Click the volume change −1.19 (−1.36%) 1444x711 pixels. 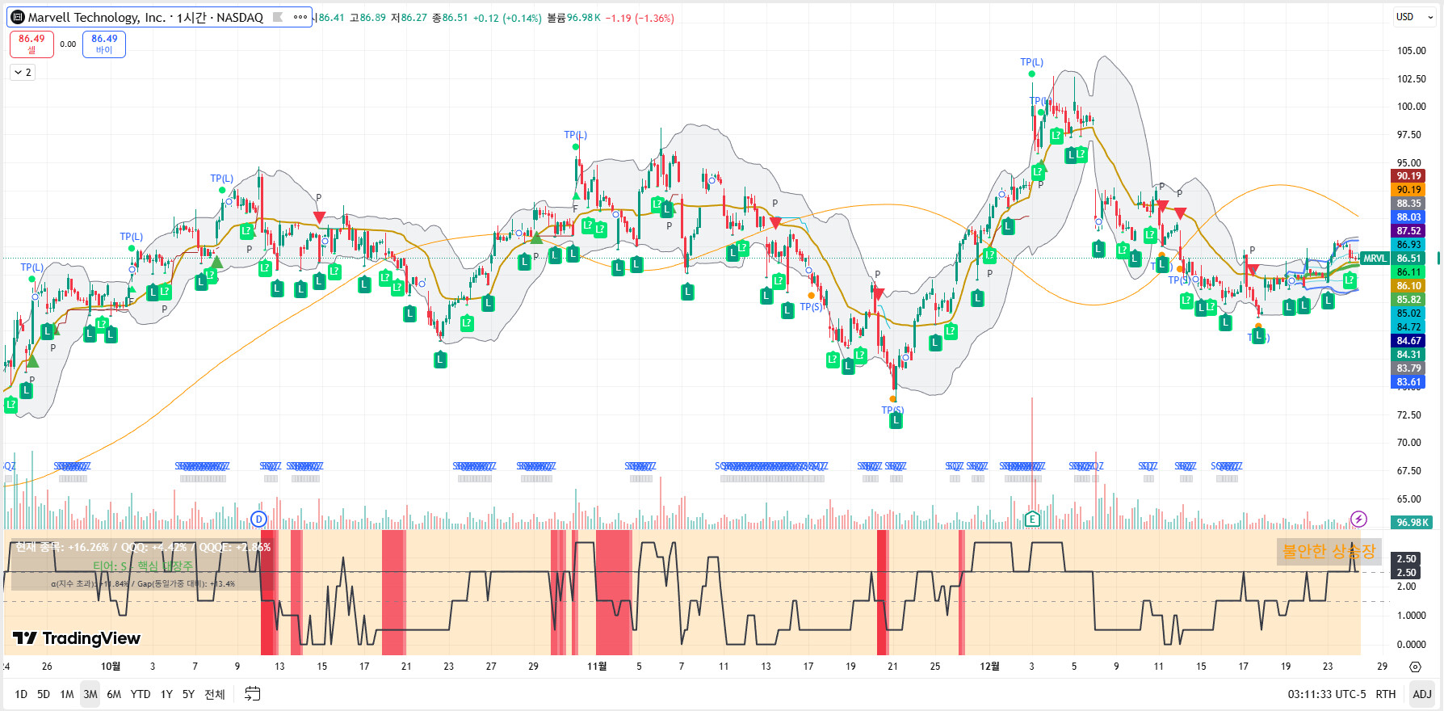pos(640,18)
